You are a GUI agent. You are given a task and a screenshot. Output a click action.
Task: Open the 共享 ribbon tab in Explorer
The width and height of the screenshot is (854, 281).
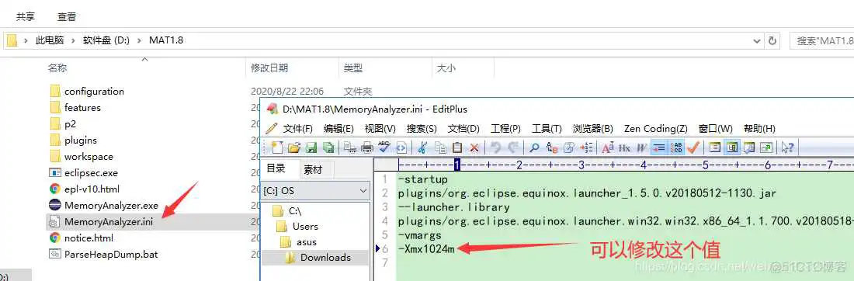[x=26, y=17]
